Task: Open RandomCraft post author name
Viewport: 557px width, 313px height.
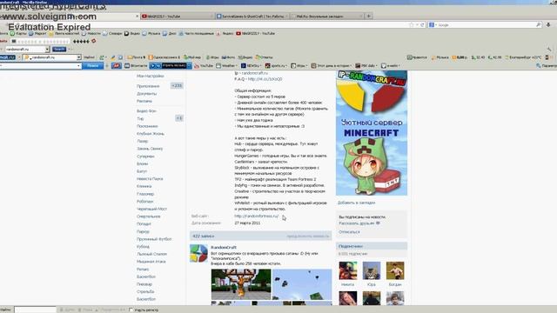Action: point(224,247)
